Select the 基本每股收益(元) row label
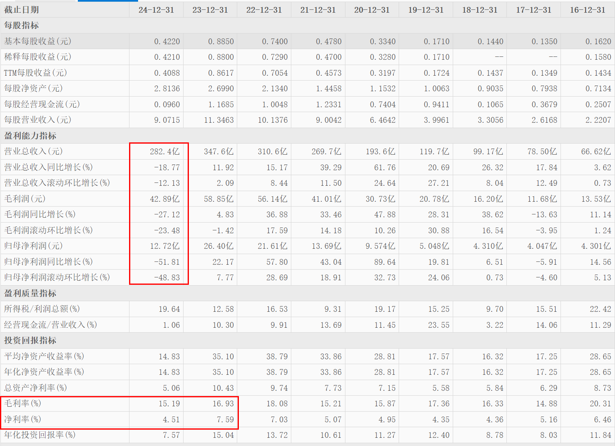615x446 pixels. tap(38, 41)
